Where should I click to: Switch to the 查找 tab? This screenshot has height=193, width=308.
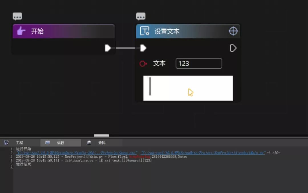click(102, 143)
